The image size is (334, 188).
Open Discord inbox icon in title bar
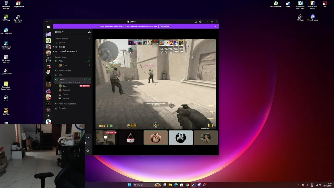196,22
